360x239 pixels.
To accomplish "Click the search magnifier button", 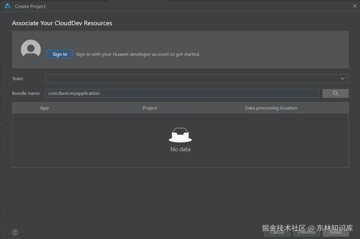I will (x=335, y=93).
